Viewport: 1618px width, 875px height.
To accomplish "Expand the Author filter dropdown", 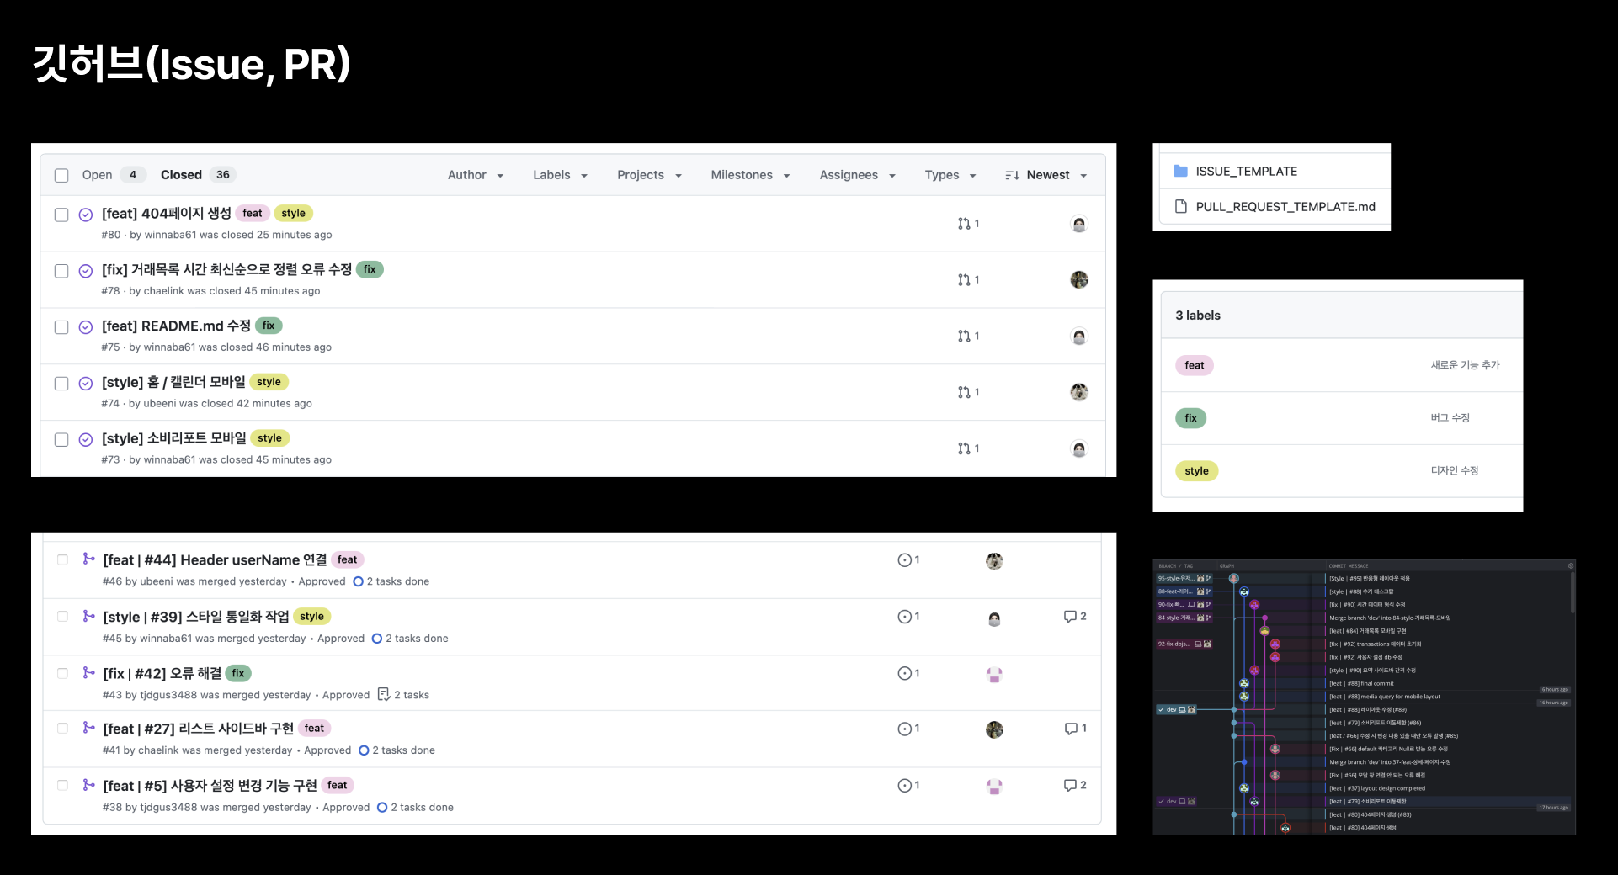I will [476, 175].
